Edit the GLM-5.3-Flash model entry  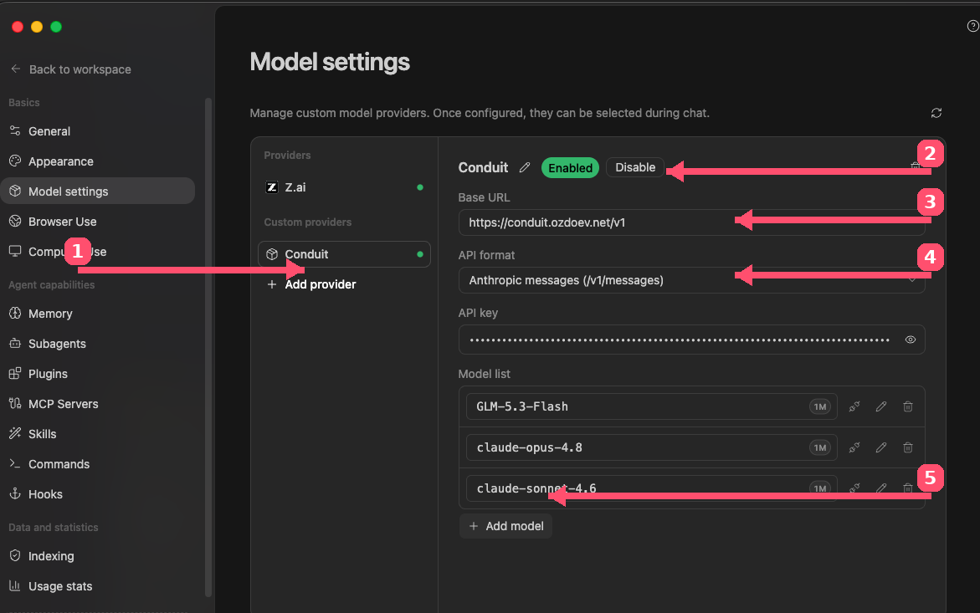(x=881, y=406)
